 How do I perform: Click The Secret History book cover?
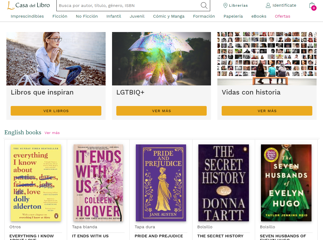click(224, 183)
